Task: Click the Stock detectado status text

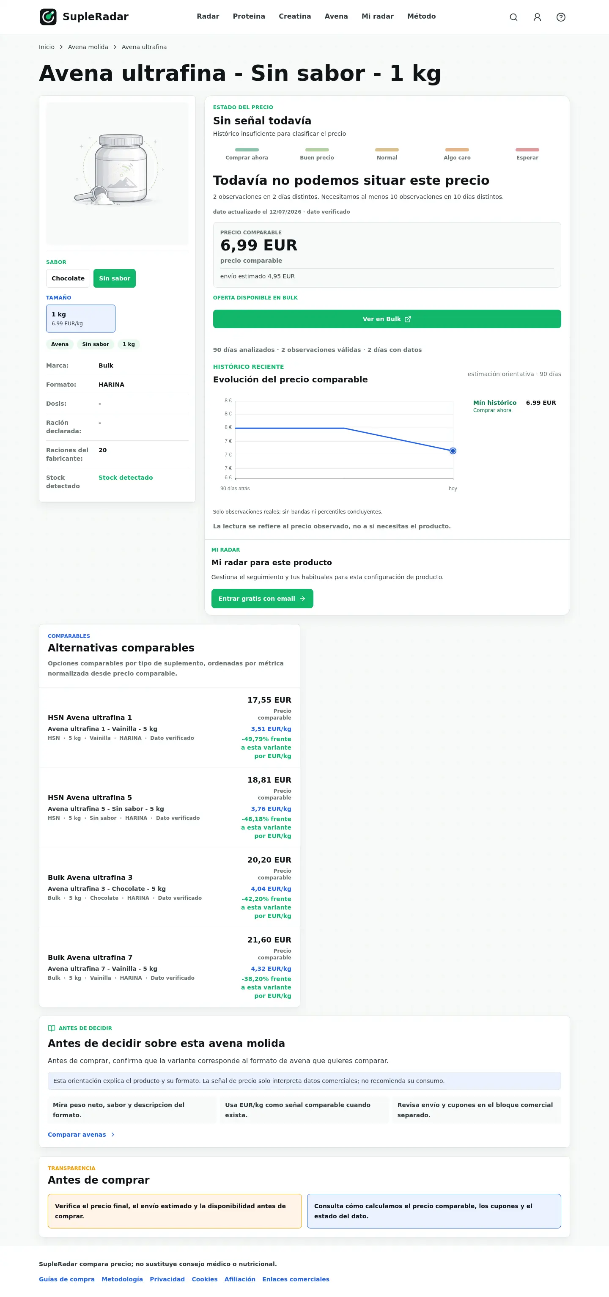Action: tap(126, 478)
